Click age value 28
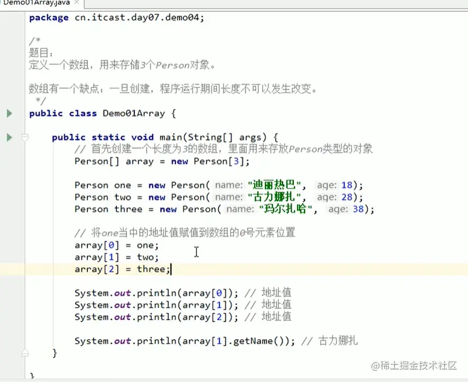468x382 pixels. [347, 197]
